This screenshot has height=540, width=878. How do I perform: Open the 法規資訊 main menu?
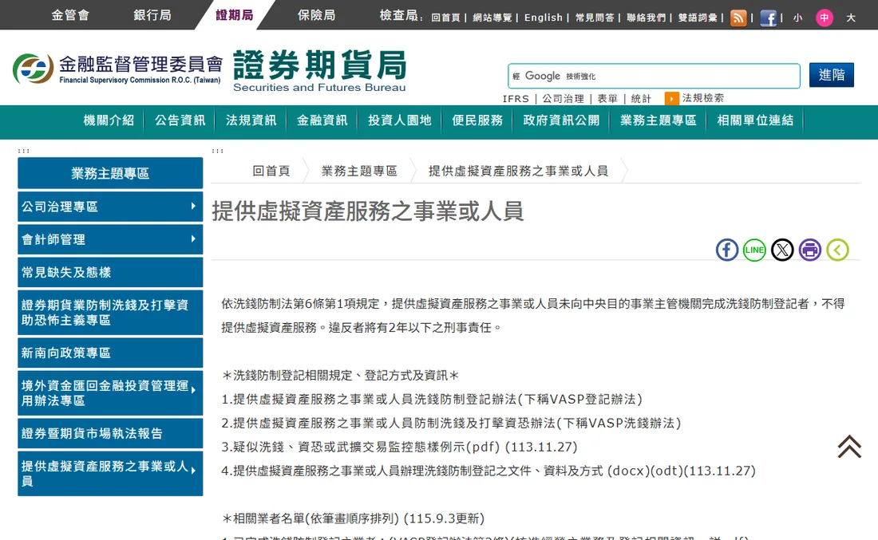[x=251, y=120]
